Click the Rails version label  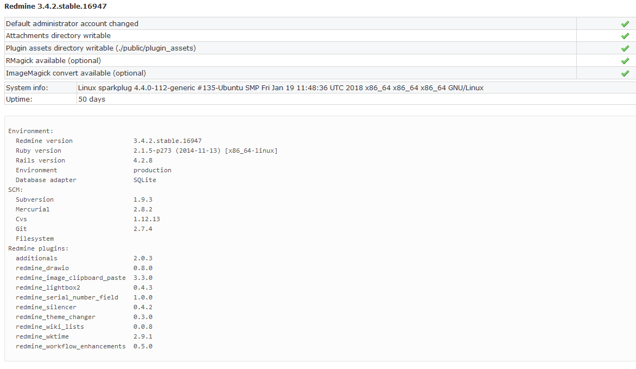click(x=40, y=160)
